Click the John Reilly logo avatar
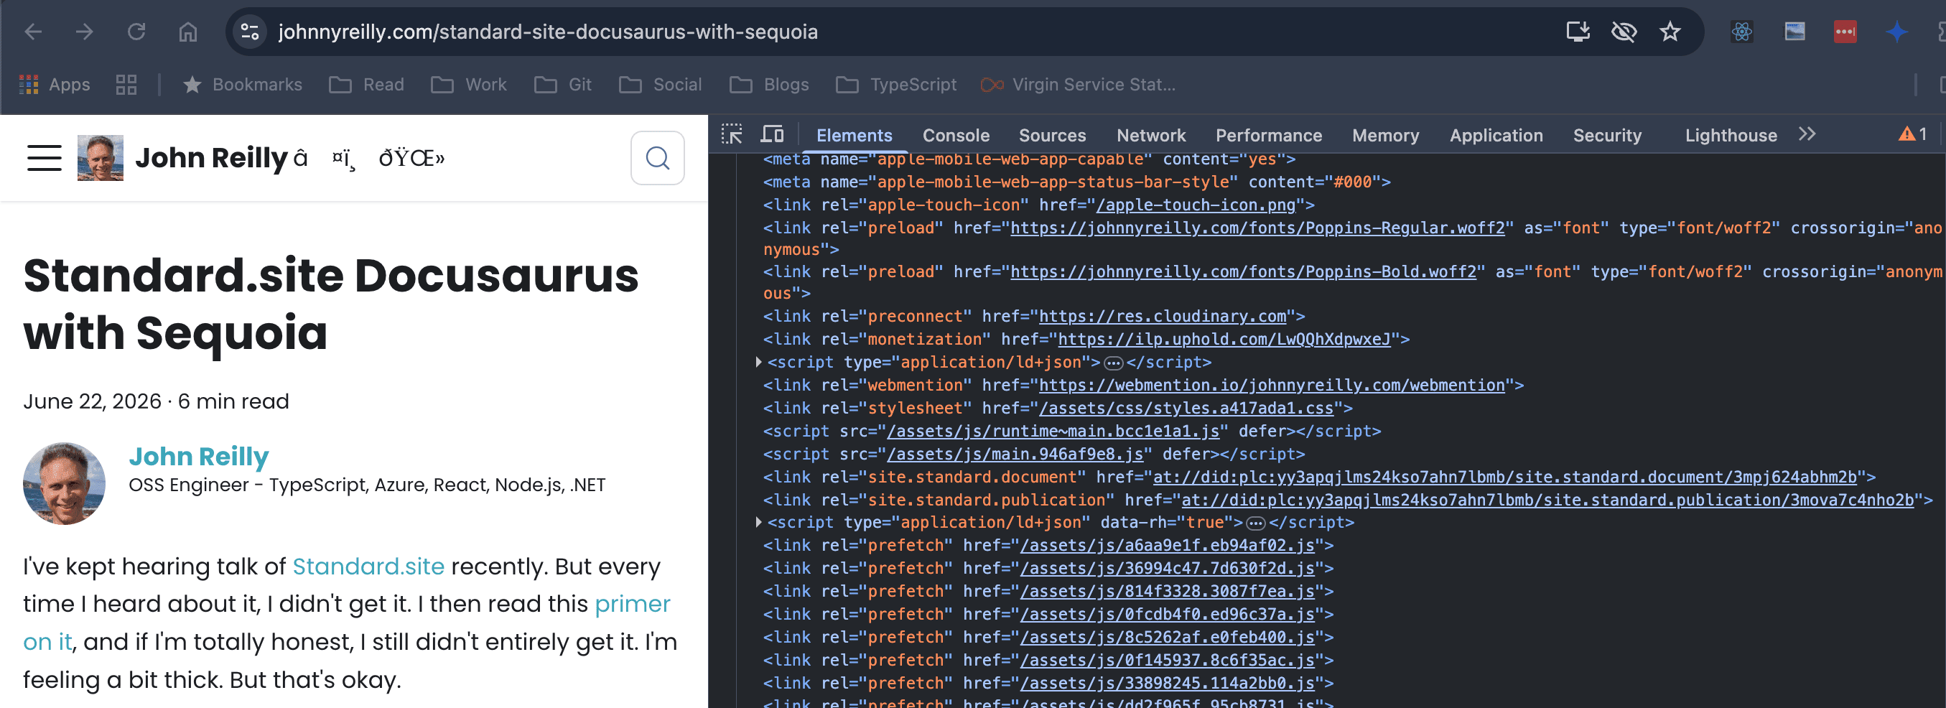The width and height of the screenshot is (1946, 708). coord(101,158)
